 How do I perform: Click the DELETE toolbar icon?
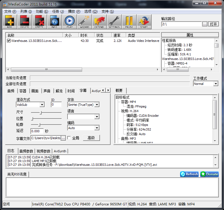25,22
